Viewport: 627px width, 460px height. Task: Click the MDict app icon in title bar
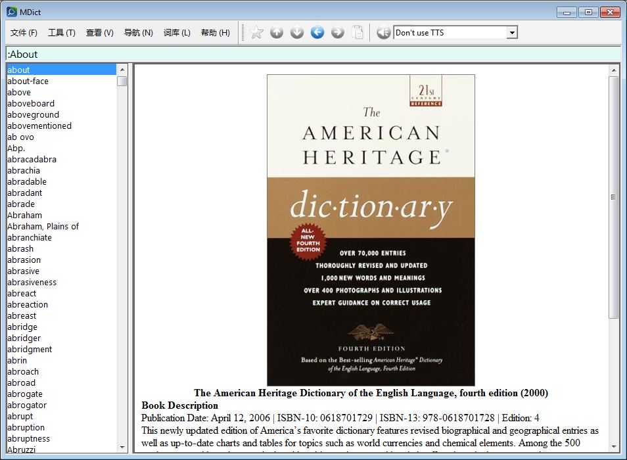[11, 11]
